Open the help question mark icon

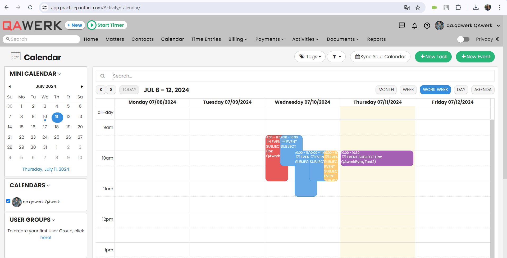pos(427,25)
